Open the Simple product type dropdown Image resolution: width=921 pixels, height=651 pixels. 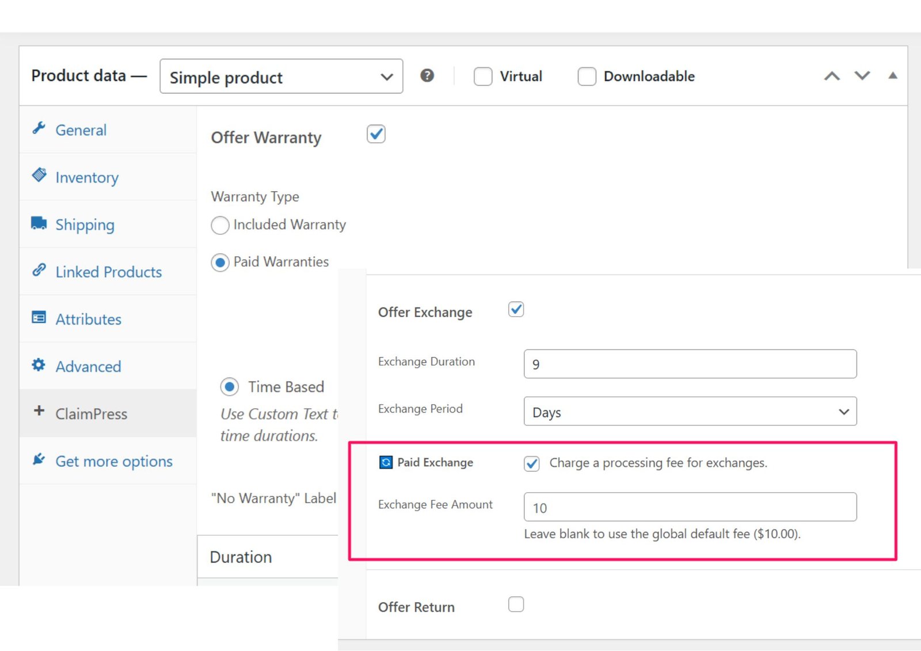[x=280, y=77]
